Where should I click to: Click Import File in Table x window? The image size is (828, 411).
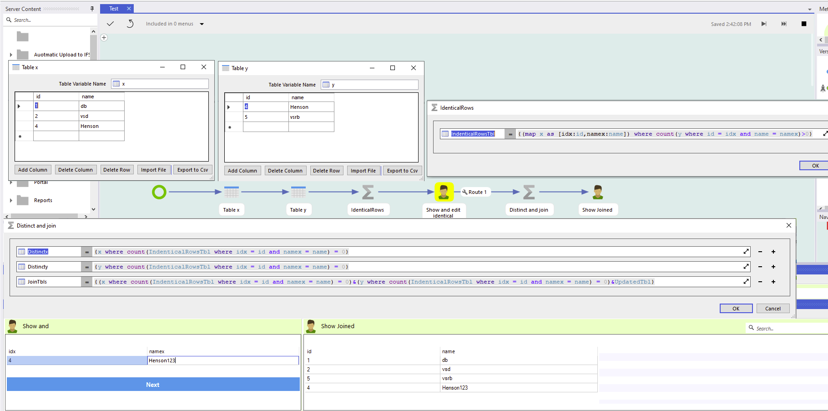point(154,170)
